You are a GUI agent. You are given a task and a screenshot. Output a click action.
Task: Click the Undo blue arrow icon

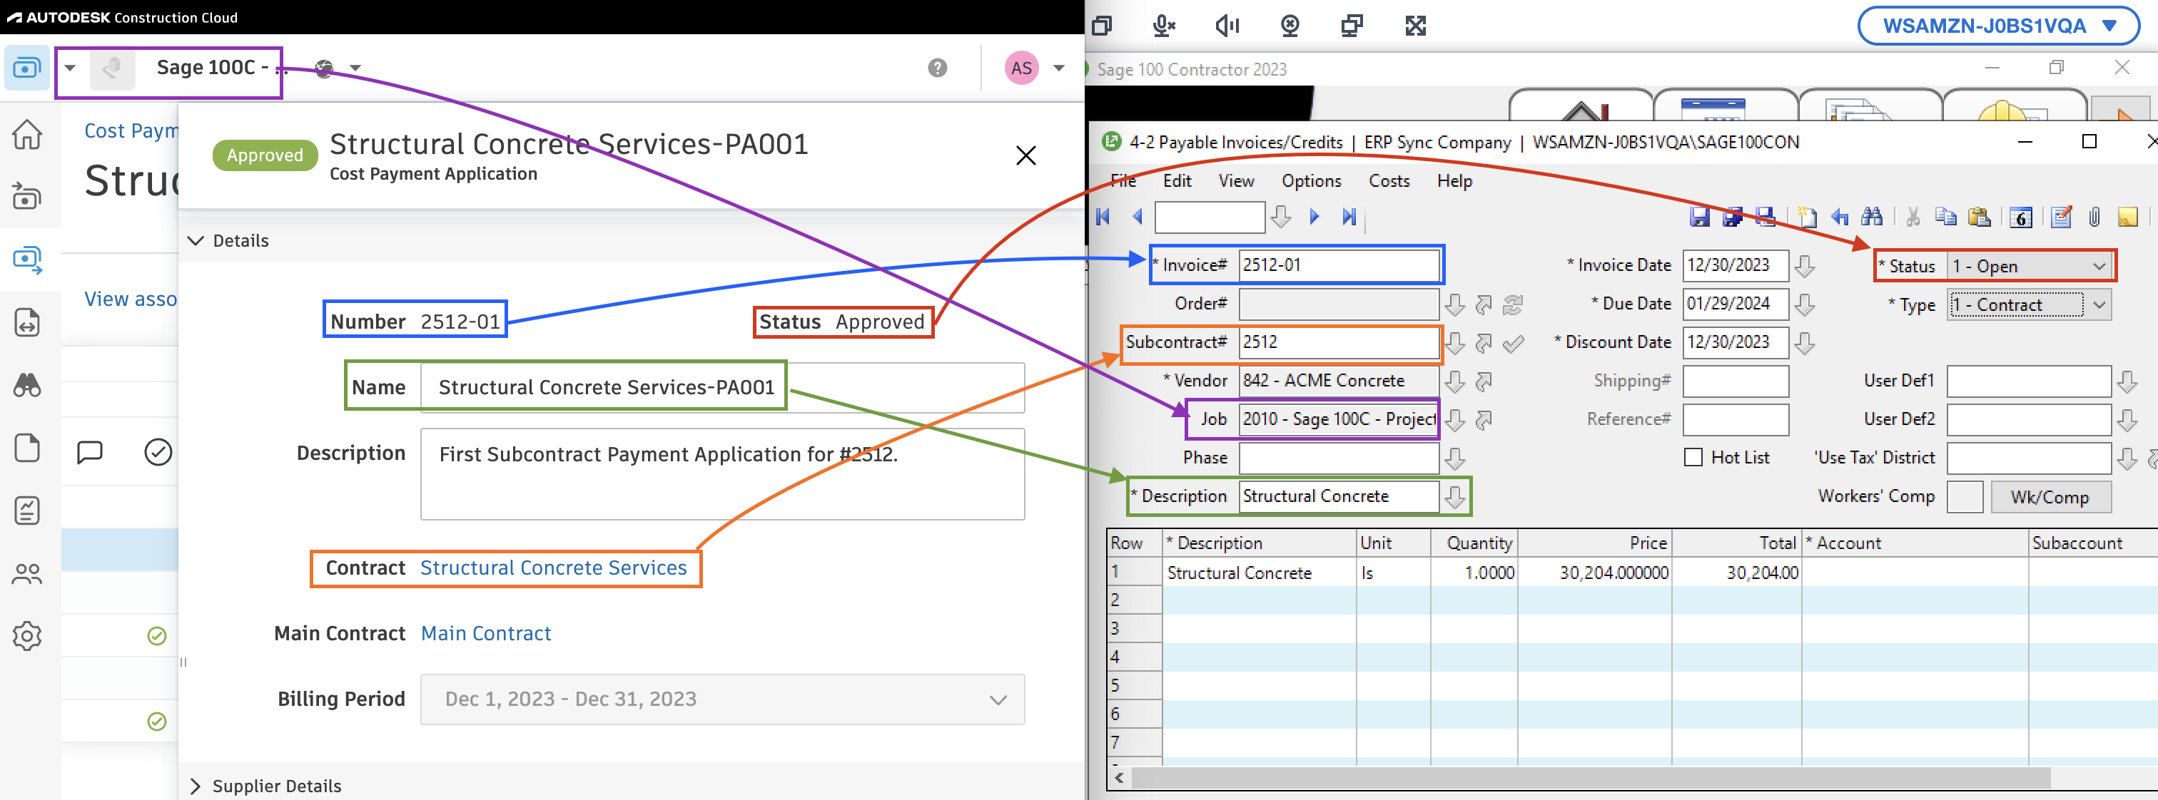coord(1840,217)
